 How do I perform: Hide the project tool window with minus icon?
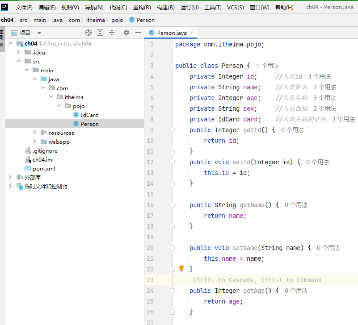coord(138,33)
